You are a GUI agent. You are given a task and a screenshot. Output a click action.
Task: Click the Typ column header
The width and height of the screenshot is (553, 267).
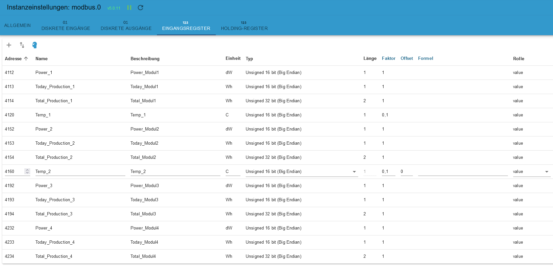click(x=249, y=59)
